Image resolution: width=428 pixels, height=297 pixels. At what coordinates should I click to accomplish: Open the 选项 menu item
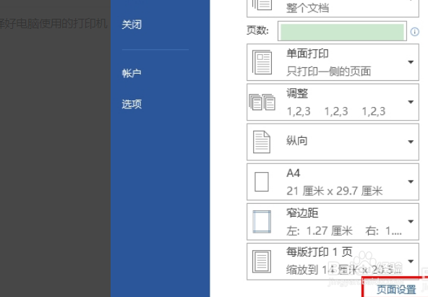(x=132, y=104)
